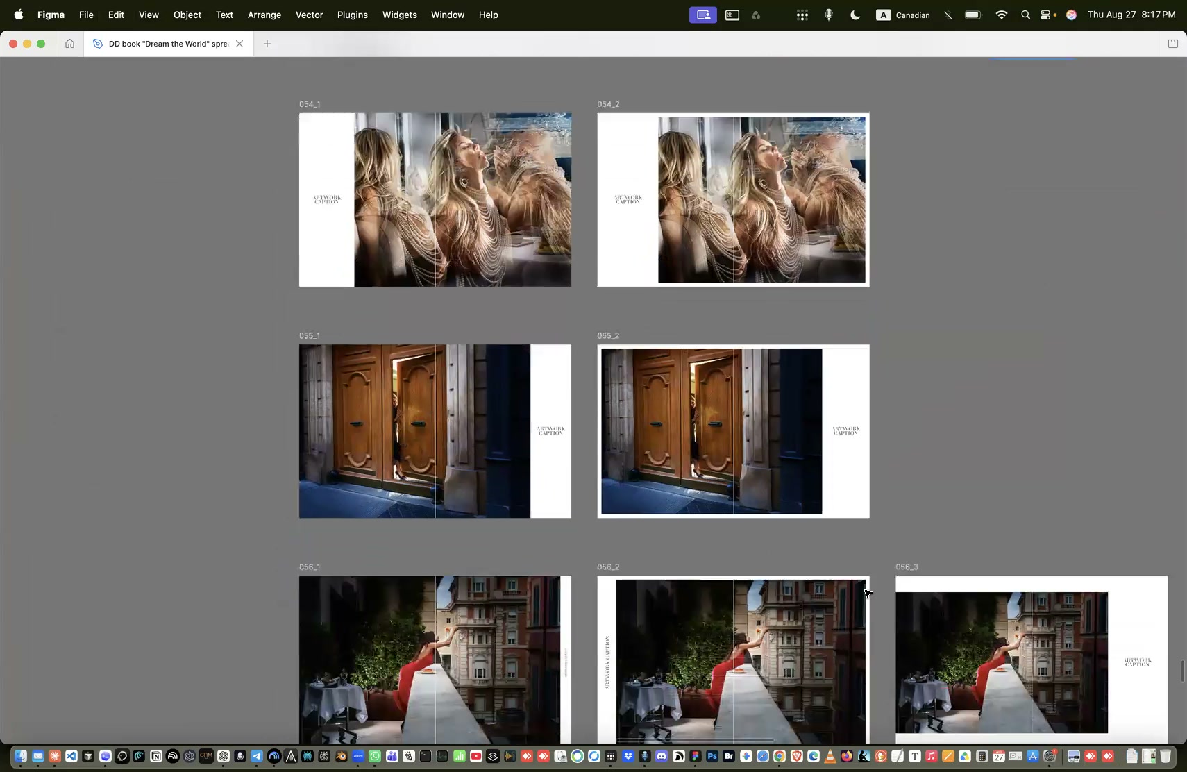
Task: Select the DD book "Dream the World" tab
Action: (x=169, y=44)
